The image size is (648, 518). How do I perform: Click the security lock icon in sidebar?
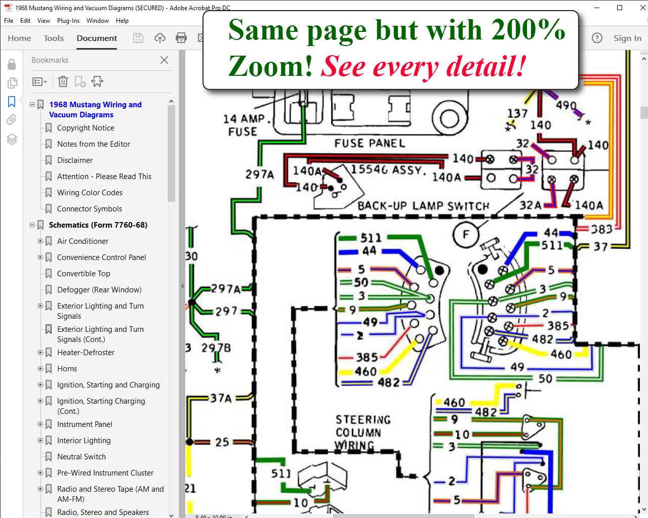[12, 63]
